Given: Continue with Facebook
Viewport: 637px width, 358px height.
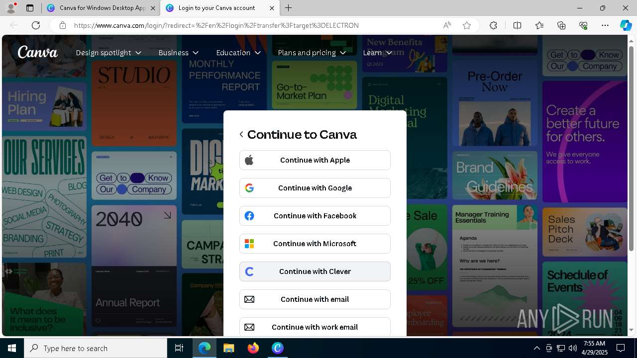Looking at the screenshot, I should click(x=315, y=216).
